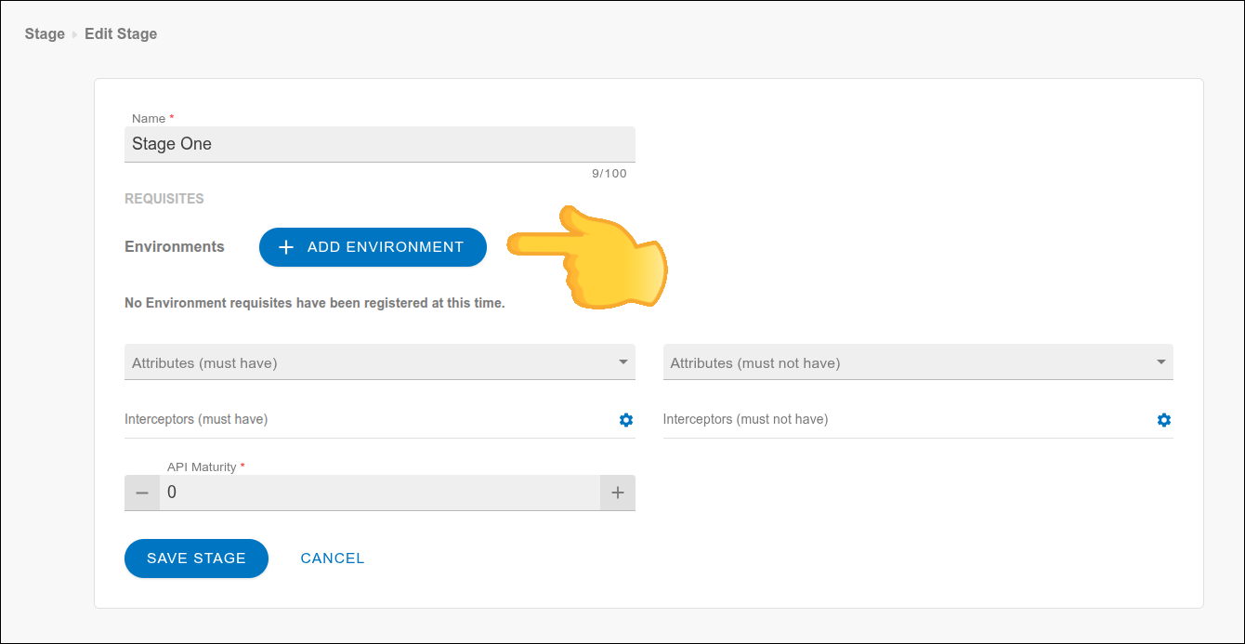Expand the Interceptors (must have) field options
The image size is (1245, 644).
tap(625, 419)
